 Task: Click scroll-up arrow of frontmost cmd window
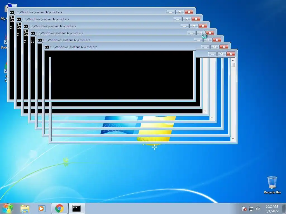pos(233,60)
